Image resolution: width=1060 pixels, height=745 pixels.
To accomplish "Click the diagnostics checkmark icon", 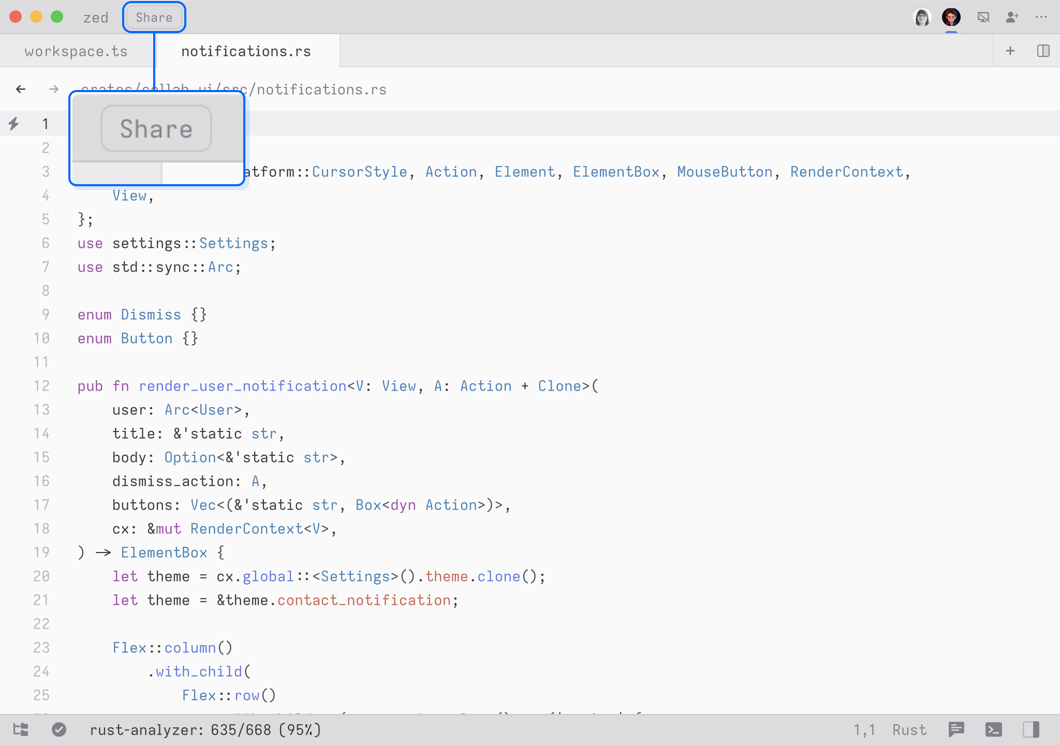I will (x=59, y=729).
